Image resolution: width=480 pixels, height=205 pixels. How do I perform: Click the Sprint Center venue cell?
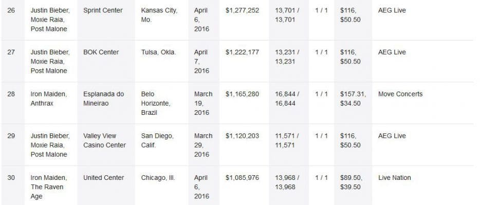click(103, 10)
